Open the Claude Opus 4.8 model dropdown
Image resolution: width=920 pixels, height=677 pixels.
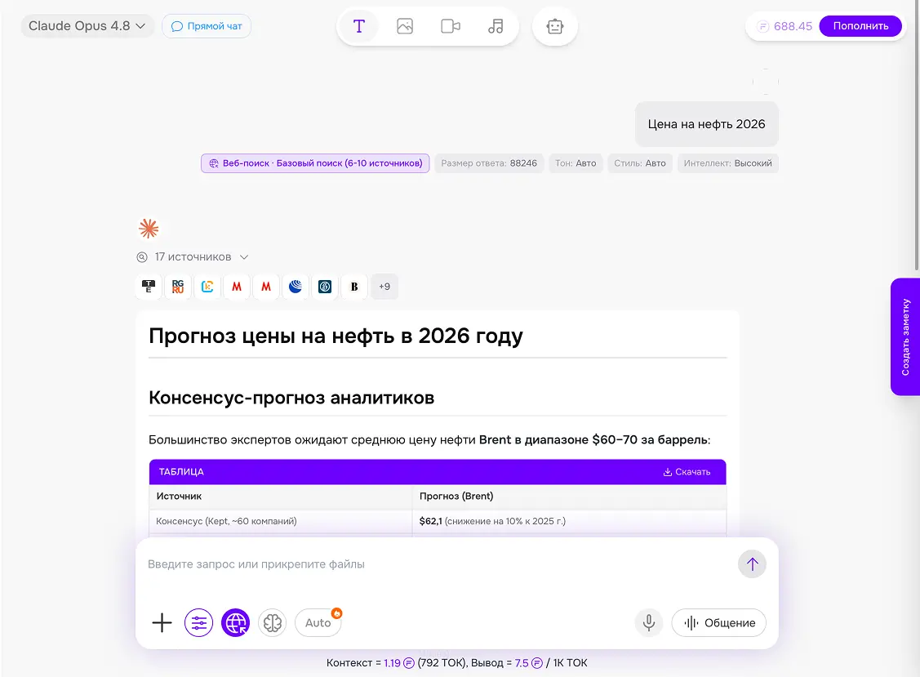[87, 26]
